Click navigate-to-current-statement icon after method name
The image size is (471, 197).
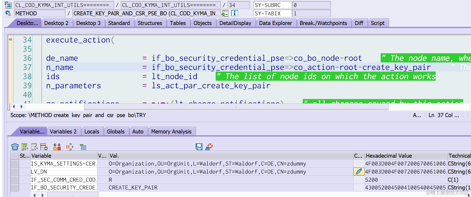pyautogui.click(x=225, y=13)
